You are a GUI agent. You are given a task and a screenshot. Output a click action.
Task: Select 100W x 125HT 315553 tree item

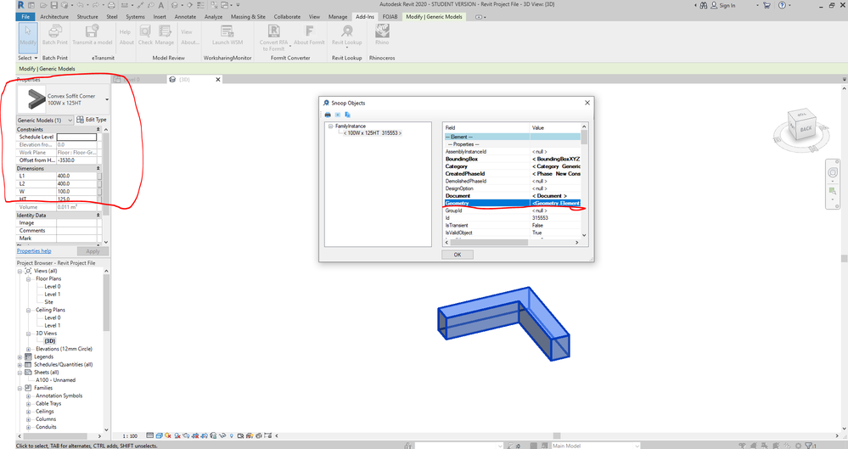coord(373,133)
